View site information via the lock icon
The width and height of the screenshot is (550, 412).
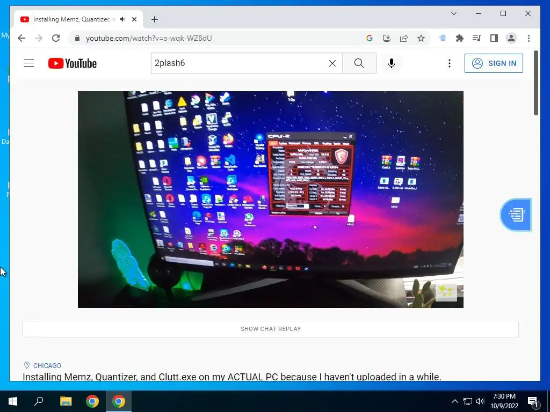point(77,38)
